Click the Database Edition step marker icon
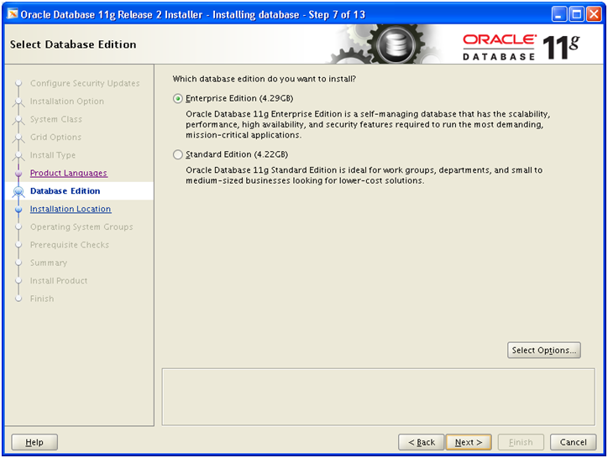 [x=18, y=191]
